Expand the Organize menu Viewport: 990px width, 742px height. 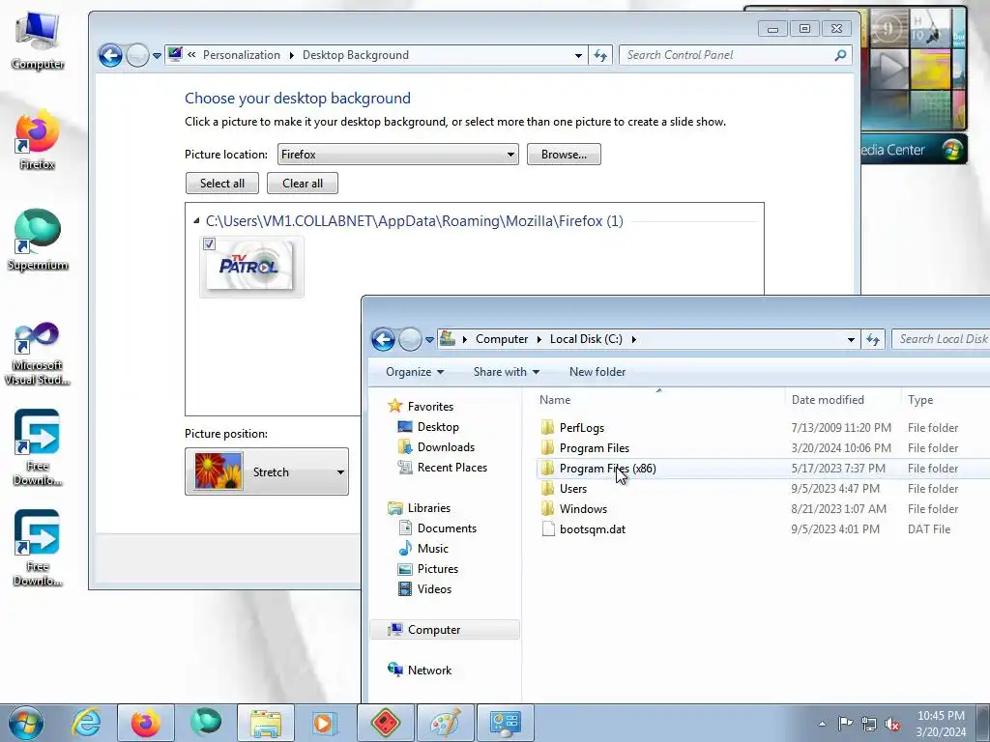415,372
